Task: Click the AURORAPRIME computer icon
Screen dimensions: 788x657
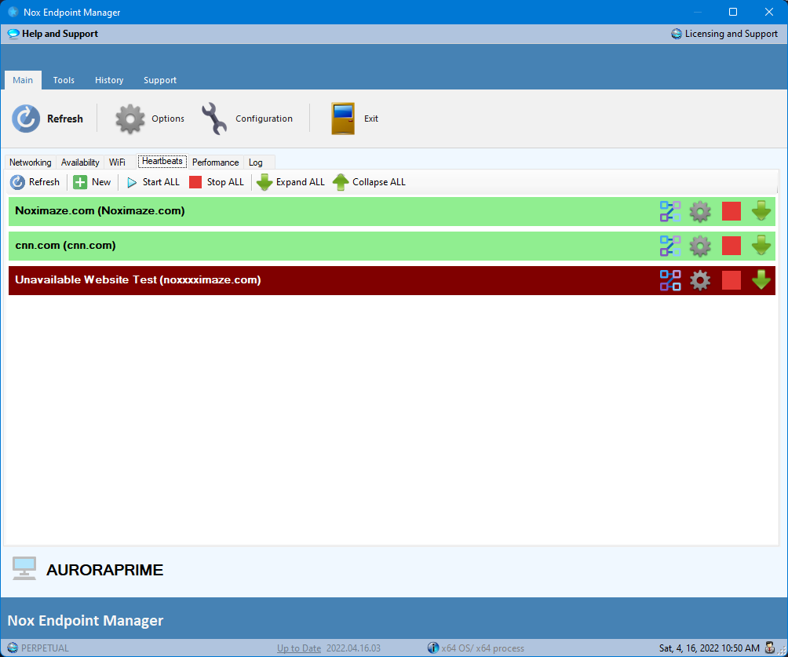Action: coord(24,569)
